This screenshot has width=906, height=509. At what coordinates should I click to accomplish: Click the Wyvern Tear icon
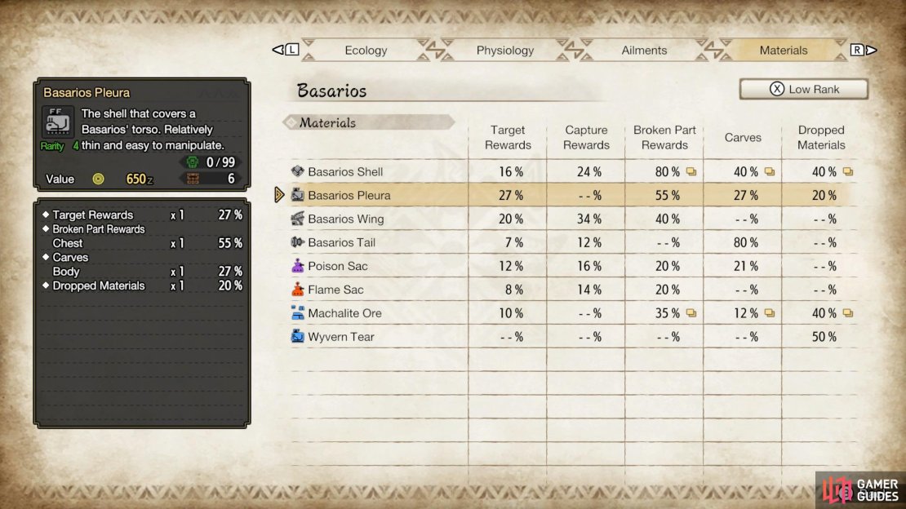(x=298, y=336)
